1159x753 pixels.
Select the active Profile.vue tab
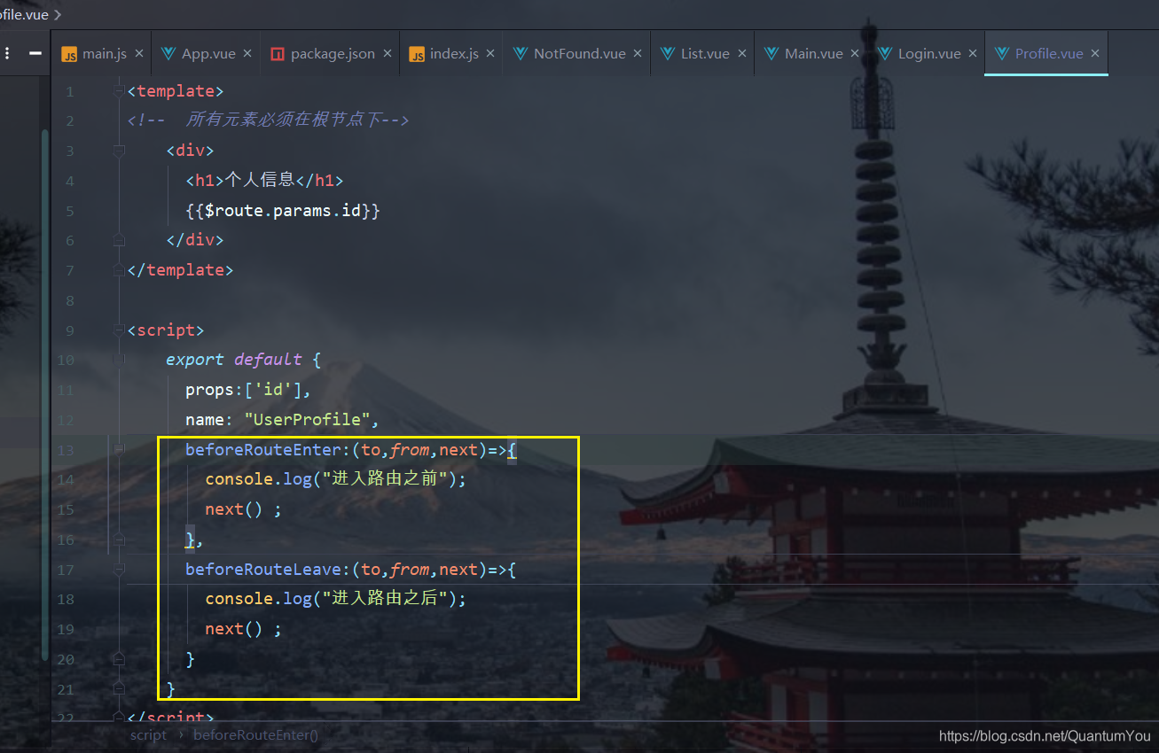point(1046,54)
